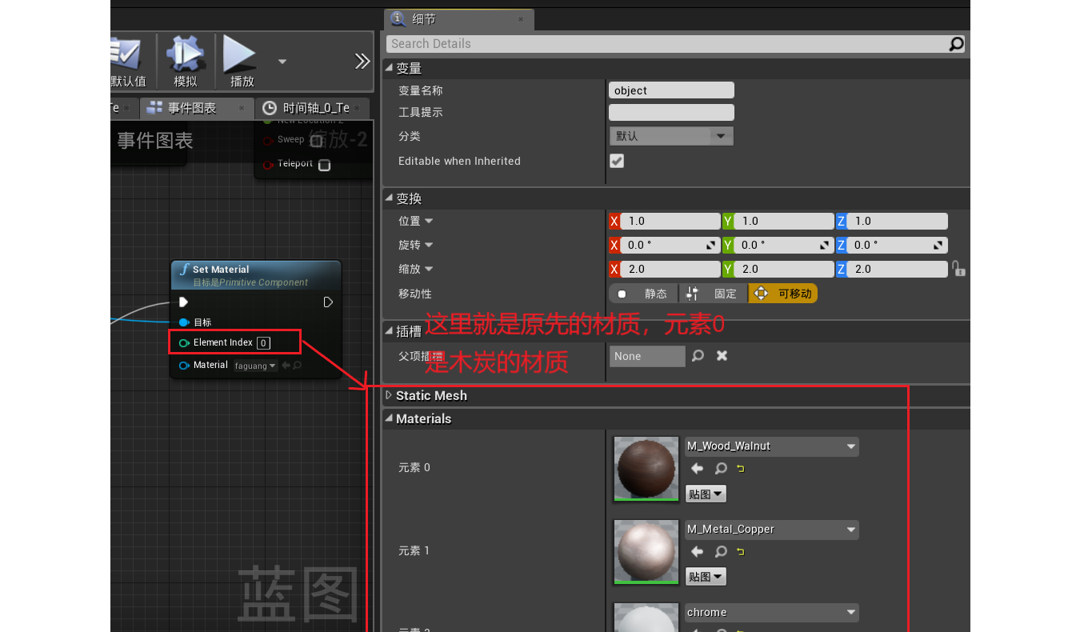Image resolution: width=1080 pixels, height=632 pixels.
Task: Browse to M_Wood_Walnut in Content Browser
Action: click(x=721, y=469)
